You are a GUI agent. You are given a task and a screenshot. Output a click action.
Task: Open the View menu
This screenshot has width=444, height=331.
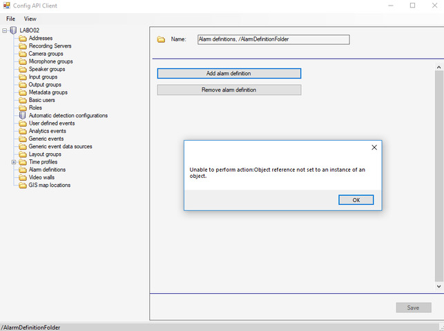[30, 19]
